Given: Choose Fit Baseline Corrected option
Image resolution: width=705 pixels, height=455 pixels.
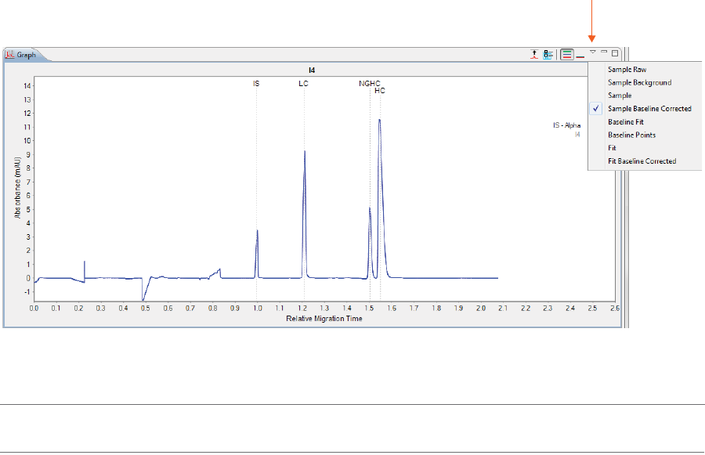Looking at the screenshot, I should [x=642, y=161].
